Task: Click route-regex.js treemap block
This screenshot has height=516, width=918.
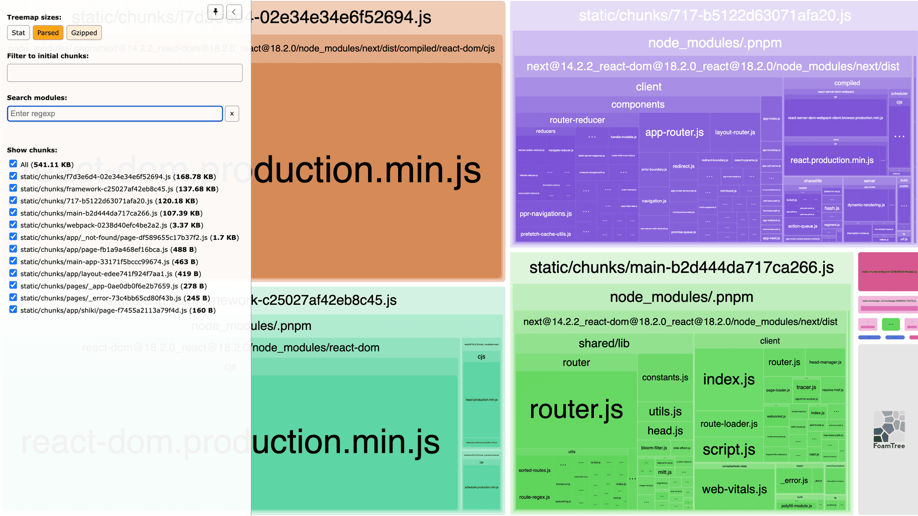Action: [x=535, y=497]
